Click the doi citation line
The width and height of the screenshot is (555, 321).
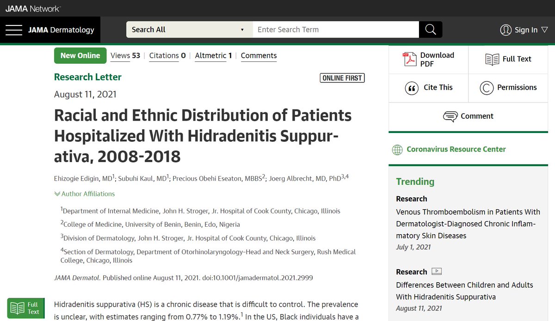pos(184,278)
